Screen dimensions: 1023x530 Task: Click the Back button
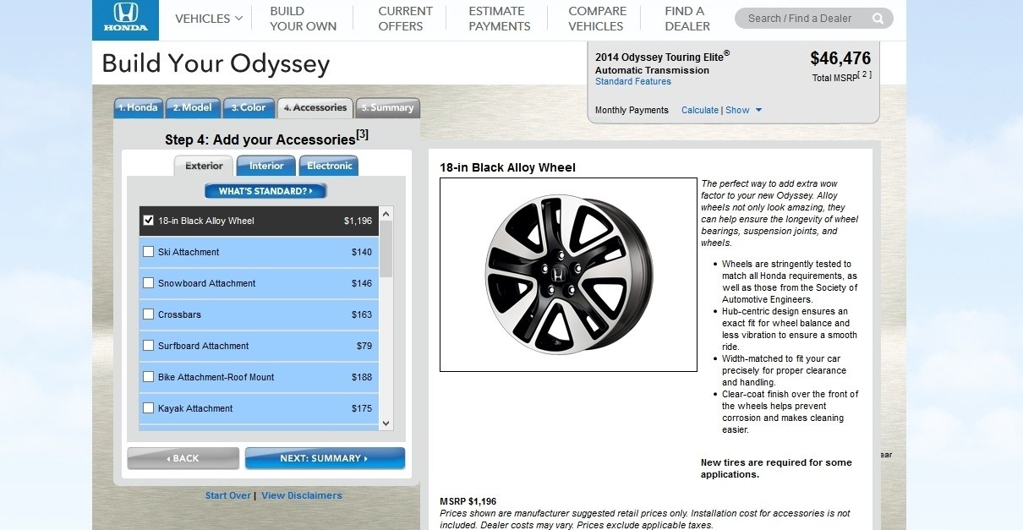pyautogui.click(x=183, y=458)
